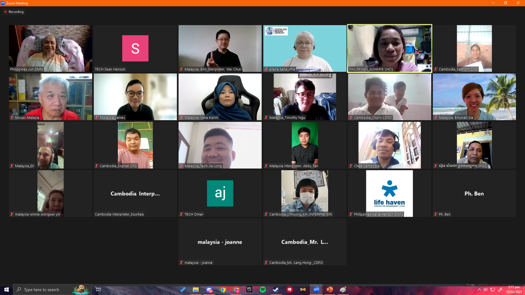Open Task View on the taskbar

(x=98, y=290)
